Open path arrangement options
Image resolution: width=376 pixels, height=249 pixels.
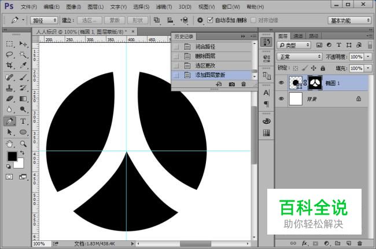point(184,20)
